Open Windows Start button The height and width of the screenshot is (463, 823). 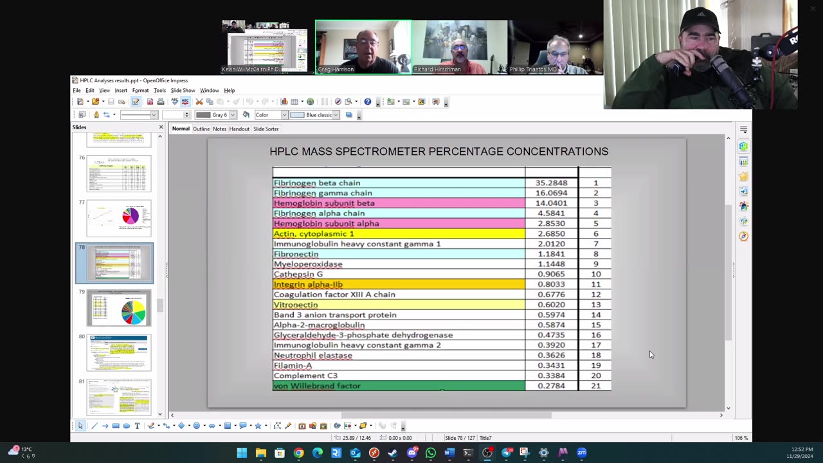click(242, 453)
